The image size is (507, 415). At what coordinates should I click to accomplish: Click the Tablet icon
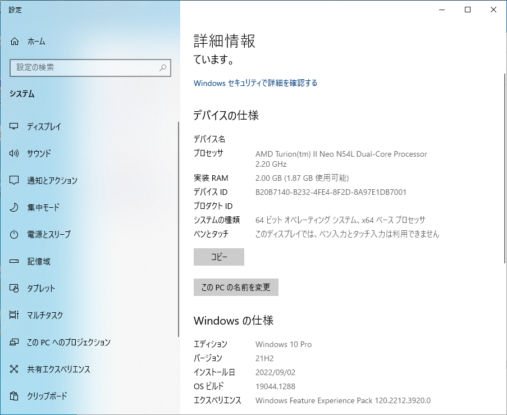(x=14, y=288)
